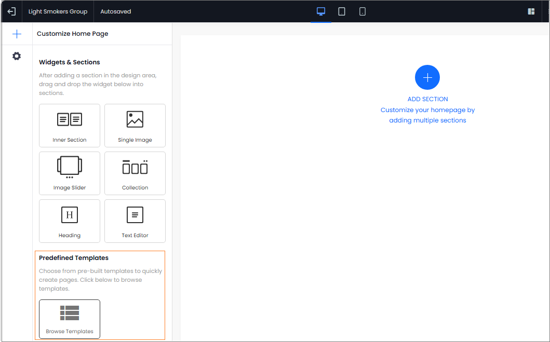Select the Single Image widget

135,126
